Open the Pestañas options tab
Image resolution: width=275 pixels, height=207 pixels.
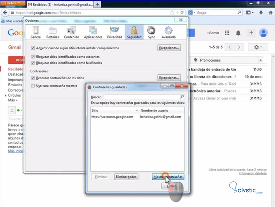(52, 33)
